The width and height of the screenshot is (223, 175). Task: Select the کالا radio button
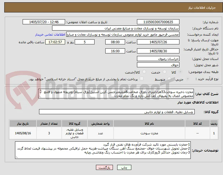180,72
